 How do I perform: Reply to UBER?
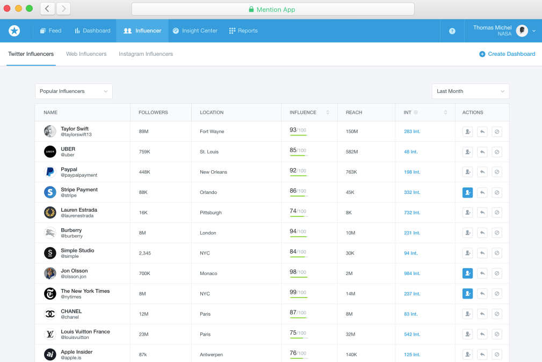482,152
